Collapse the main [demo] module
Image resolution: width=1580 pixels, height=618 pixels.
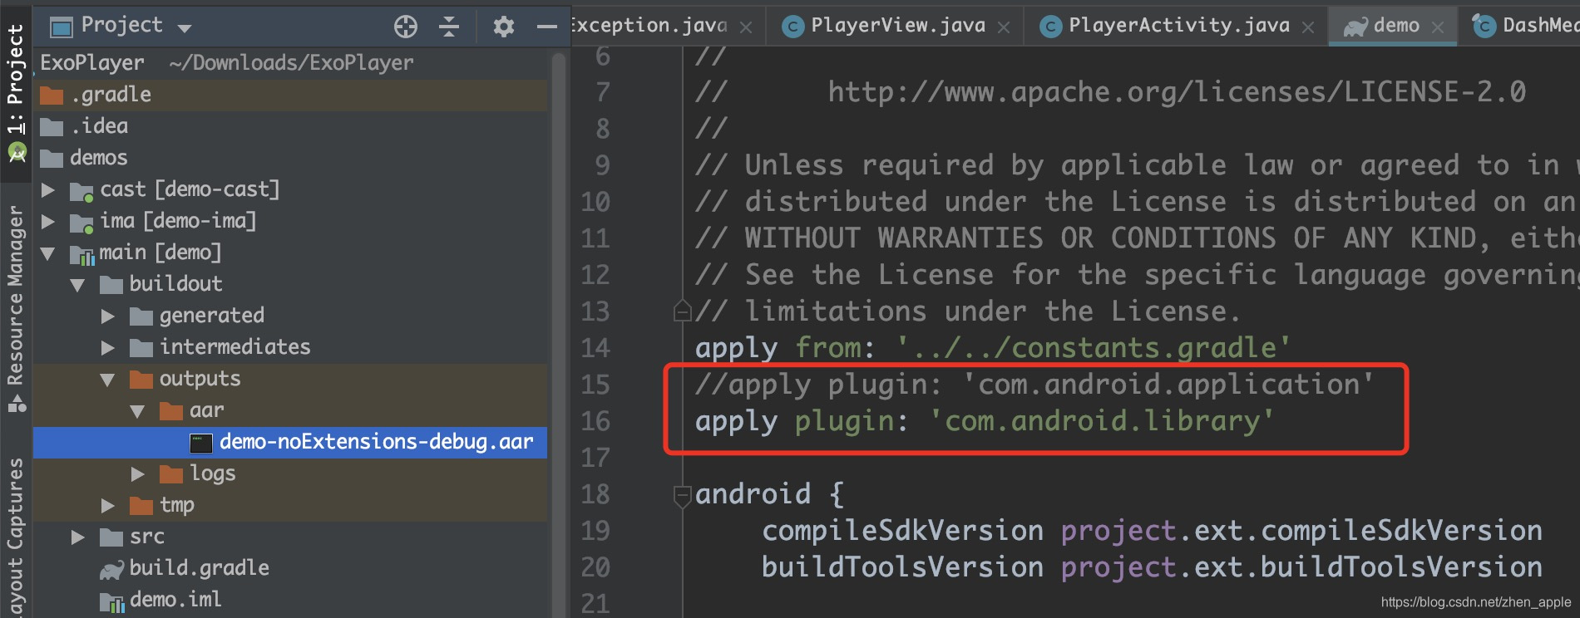pos(48,253)
